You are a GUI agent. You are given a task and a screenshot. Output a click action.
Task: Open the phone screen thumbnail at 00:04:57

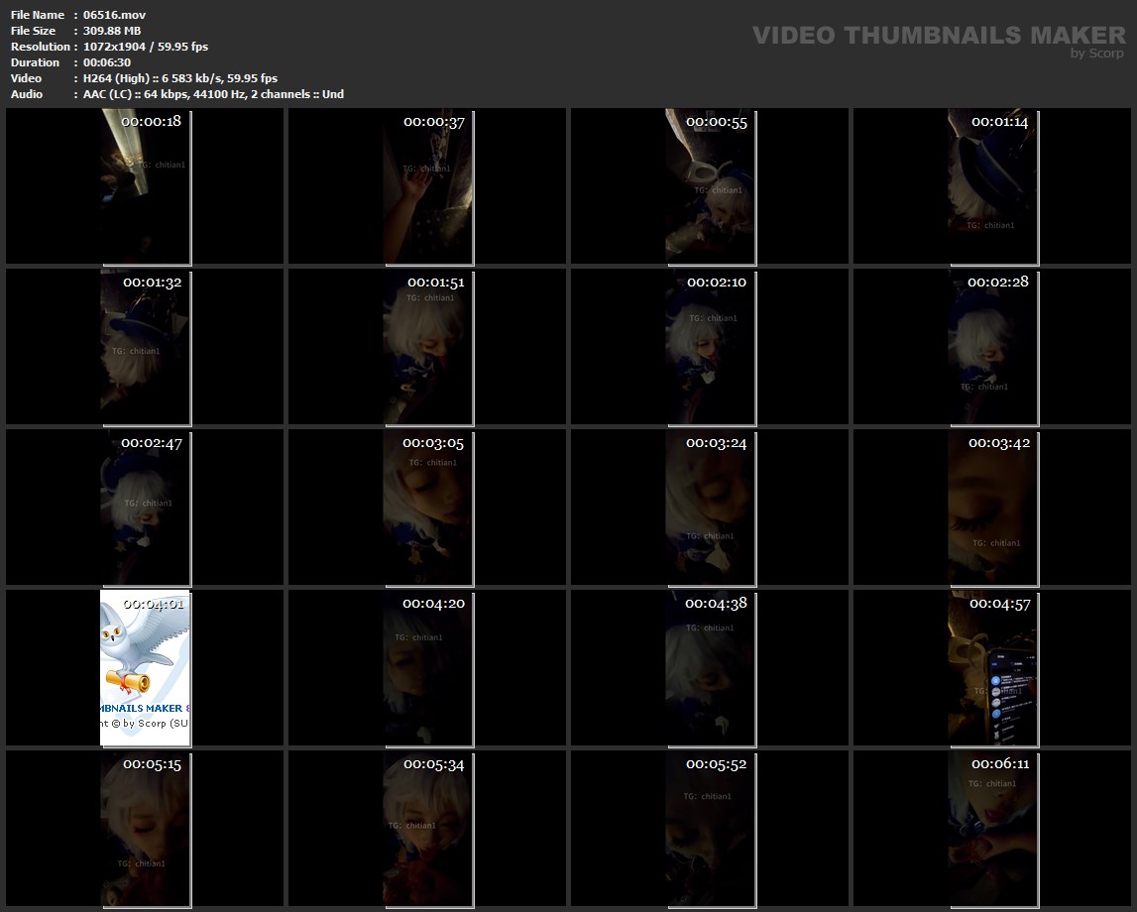point(992,668)
